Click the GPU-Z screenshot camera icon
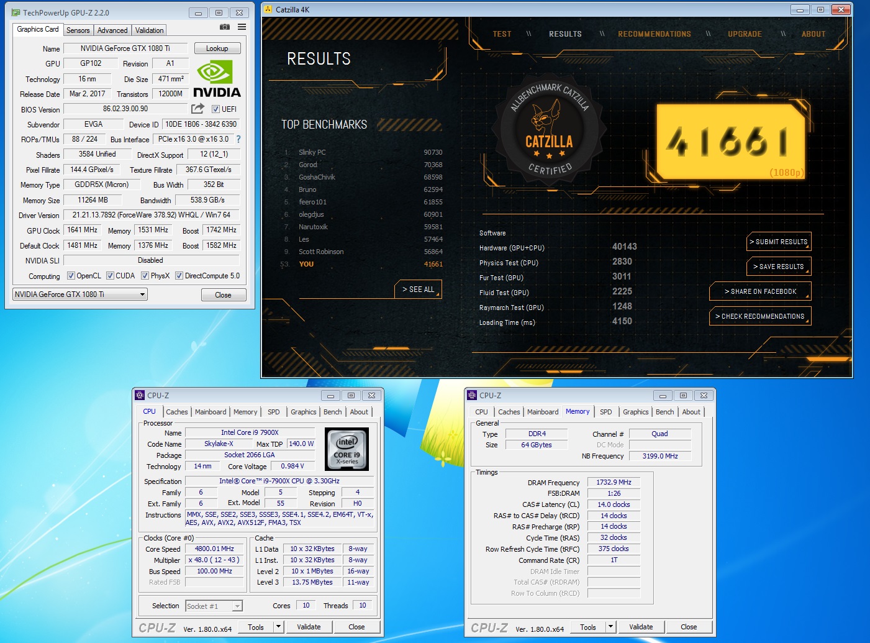Image resolution: width=870 pixels, height=643 pixels. (x=225, y=27)
